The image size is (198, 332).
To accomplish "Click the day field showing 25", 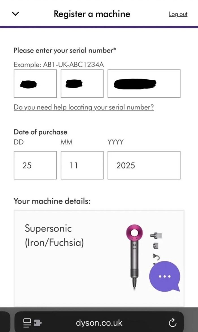I will [35, 165].
